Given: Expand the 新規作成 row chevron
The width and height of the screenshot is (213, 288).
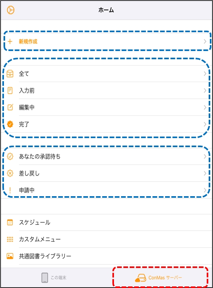Looking at the screenshot, I should (x=205, y=42).
